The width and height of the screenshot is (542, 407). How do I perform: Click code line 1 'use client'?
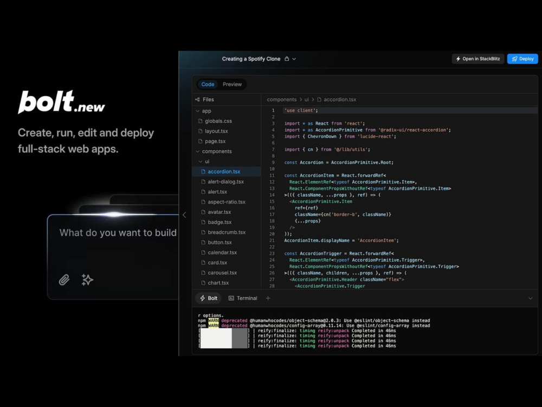pyautogui.click(x=301, y=110)
